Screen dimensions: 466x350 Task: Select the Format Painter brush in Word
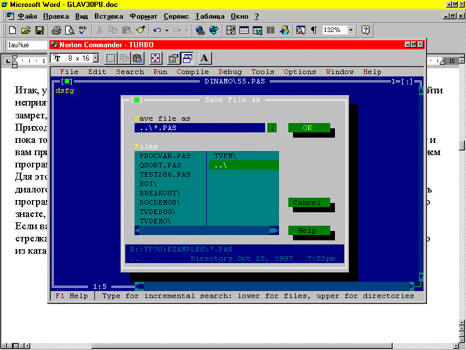click(140, 30)
